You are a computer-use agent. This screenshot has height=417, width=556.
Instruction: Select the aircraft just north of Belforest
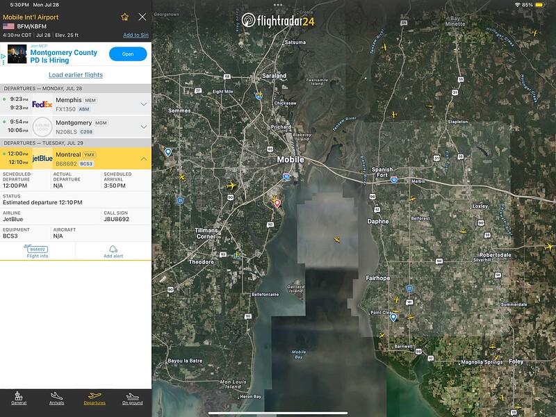coord(412,199)
